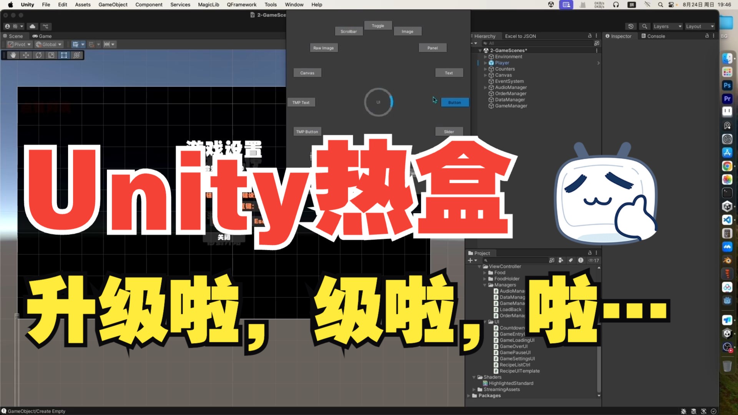Viewport: 738px width, 415px height.
Task: Choose Canvas in the hot box
Action: 307,73
